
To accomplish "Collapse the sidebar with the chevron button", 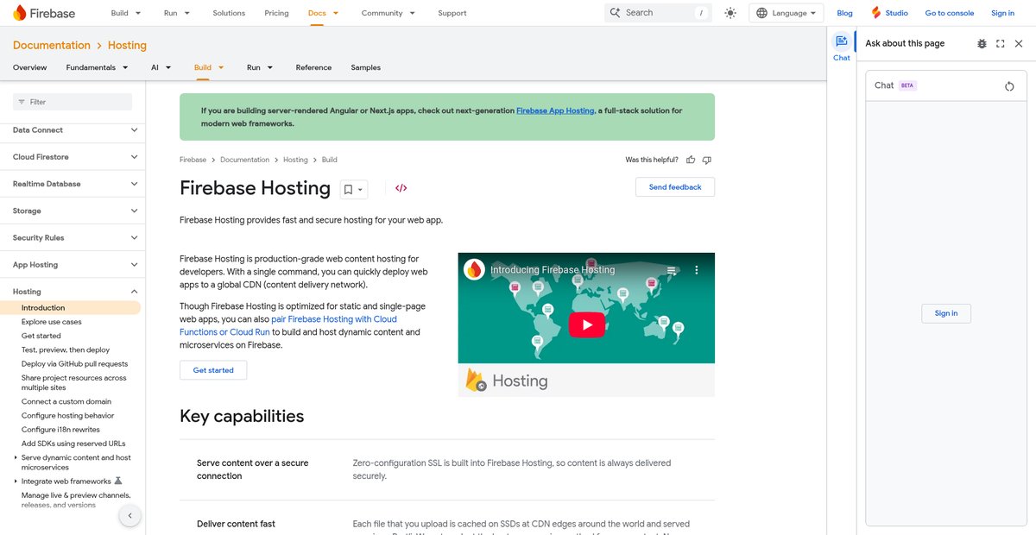I will [x=129, y=516].
